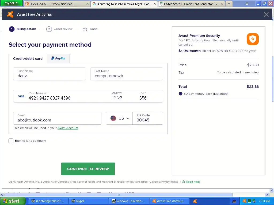274x205 pixels.
Task: Open the US country dropdown
Action: (x=119, y=118)
